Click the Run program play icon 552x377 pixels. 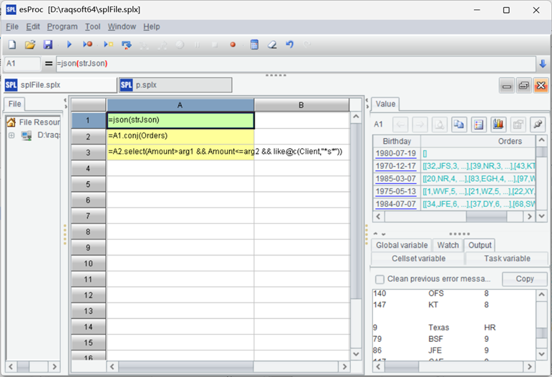69,44
